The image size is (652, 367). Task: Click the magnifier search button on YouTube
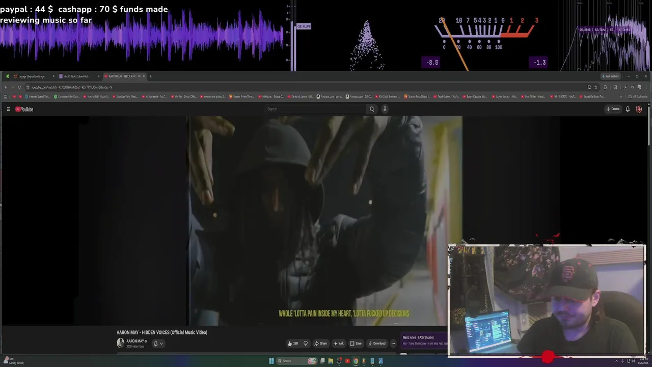click(372, 109)
